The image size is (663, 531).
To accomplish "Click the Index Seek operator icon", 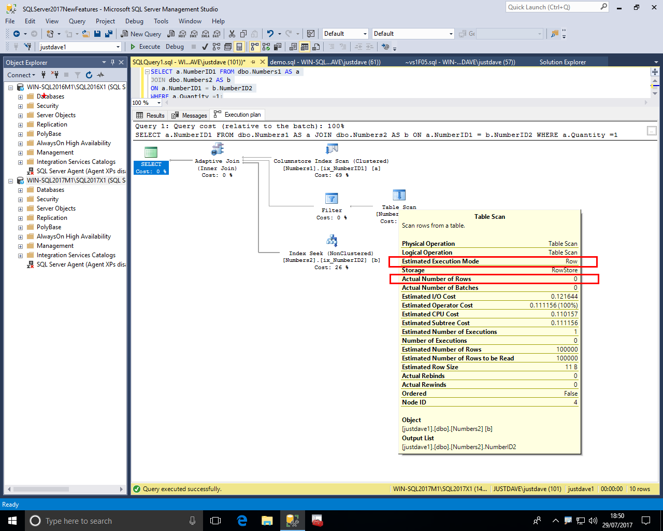I will (331, 241).
